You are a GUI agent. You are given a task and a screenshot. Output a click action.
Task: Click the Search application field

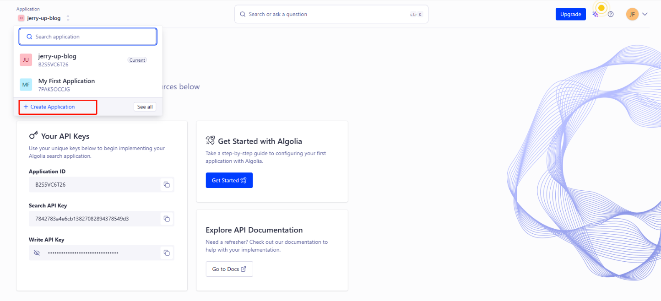(88, 37)
